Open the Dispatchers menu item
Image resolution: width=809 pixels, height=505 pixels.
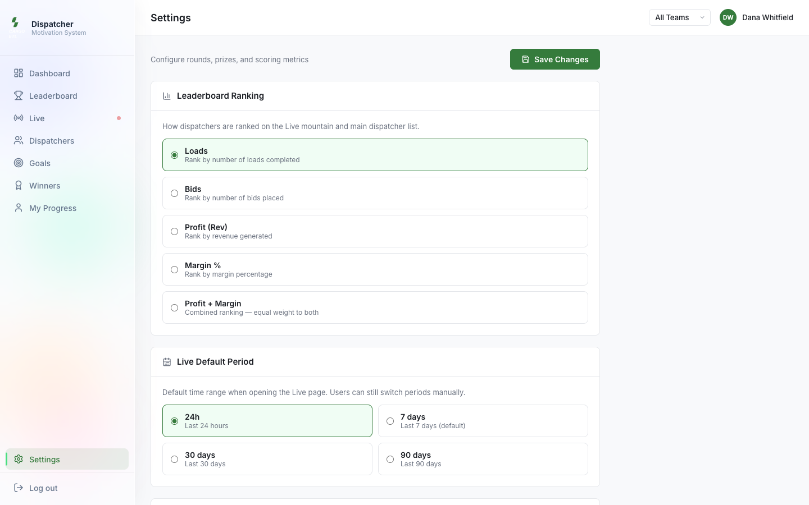67,140
